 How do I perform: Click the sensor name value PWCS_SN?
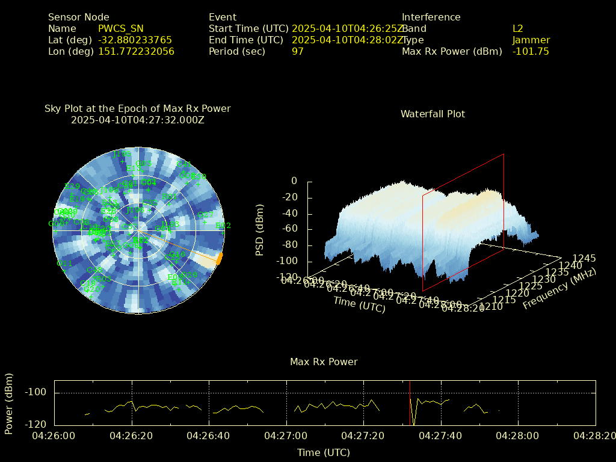(x=121, y=29)
